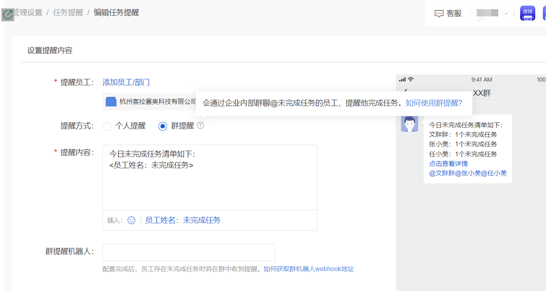Image resolution: width=546 pixels, height=291 pixels.
Task: Click the blue 连锁 store icon
Action: point(527,13)
